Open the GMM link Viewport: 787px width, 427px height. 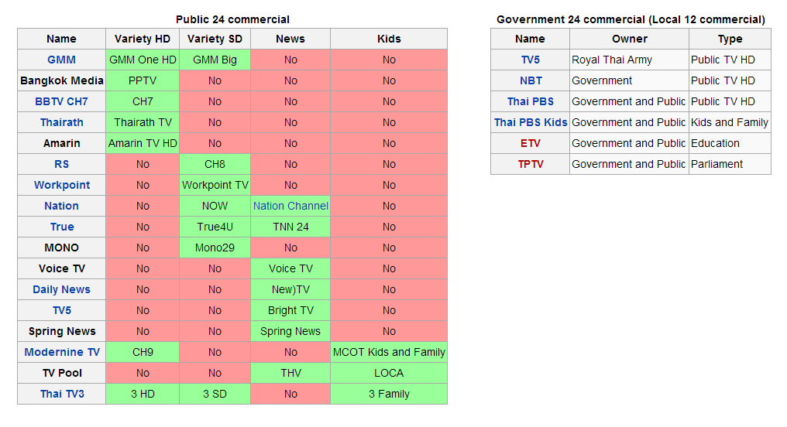point(61,60)
